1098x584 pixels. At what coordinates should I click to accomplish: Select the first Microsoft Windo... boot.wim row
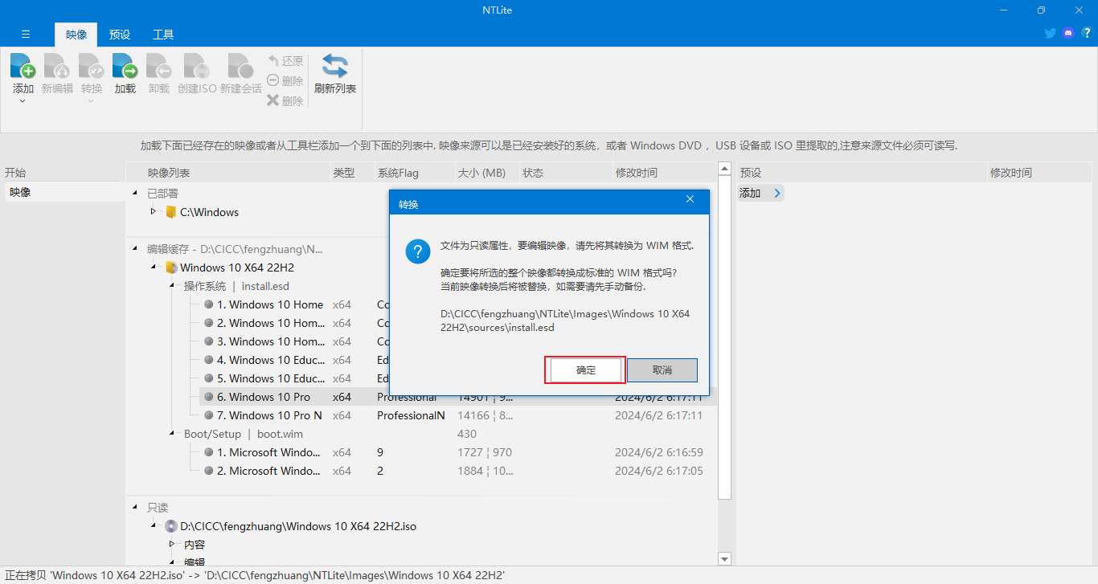point(269,452)
